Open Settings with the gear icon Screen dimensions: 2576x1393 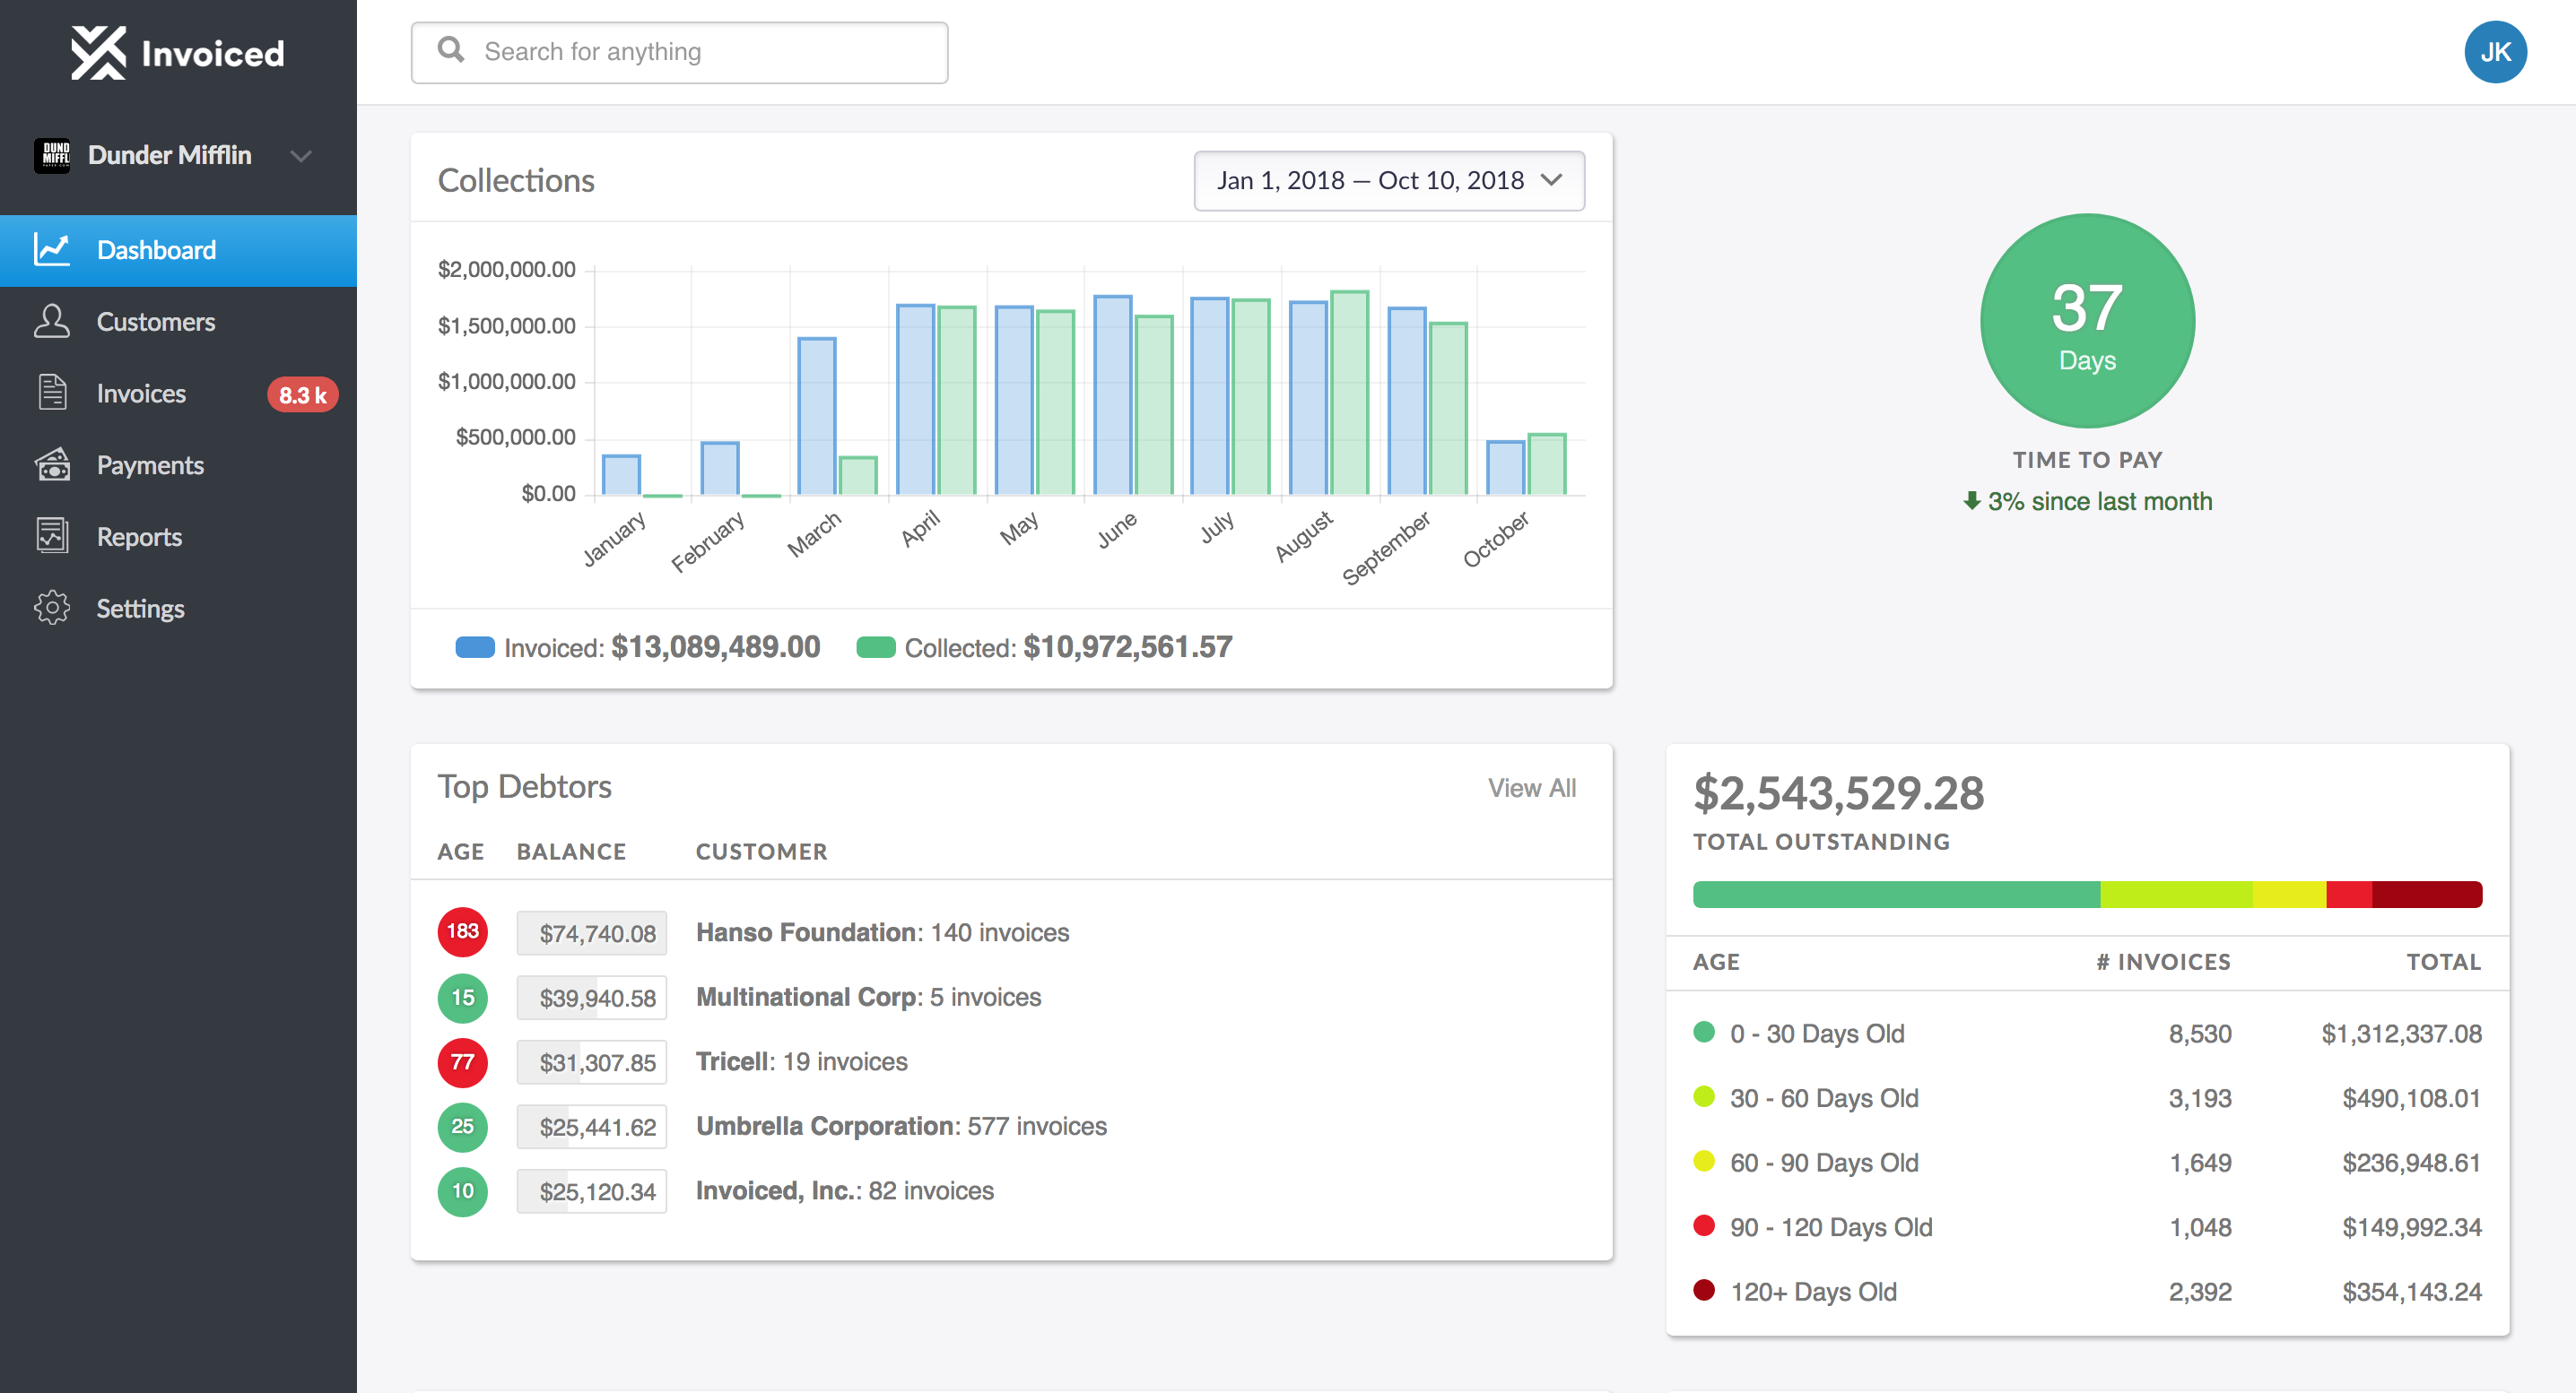[52, 608]
